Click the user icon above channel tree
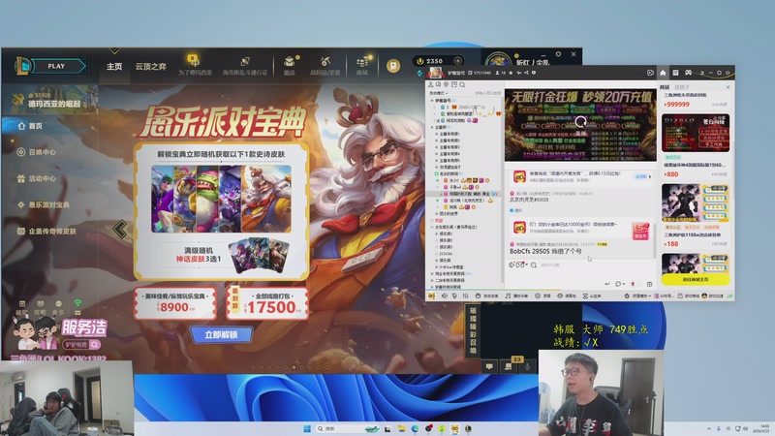The width and height of the screenshot is (775, 436). [430, 84]
